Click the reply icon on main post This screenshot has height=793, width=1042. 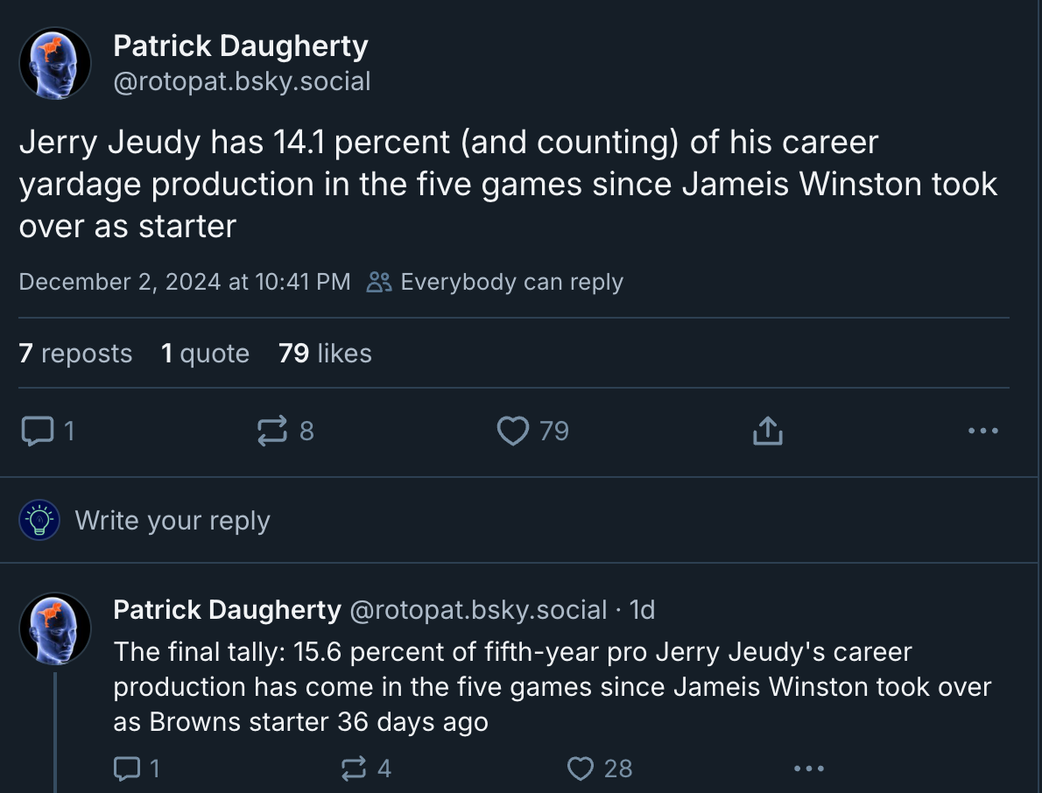click(x=36, y=431)
